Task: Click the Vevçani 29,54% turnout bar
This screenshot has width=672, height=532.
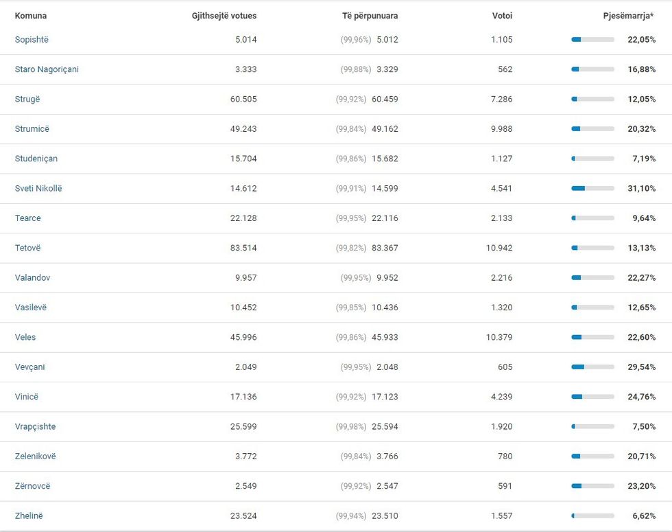Action: pyautogui.click(x=592, y=367)
